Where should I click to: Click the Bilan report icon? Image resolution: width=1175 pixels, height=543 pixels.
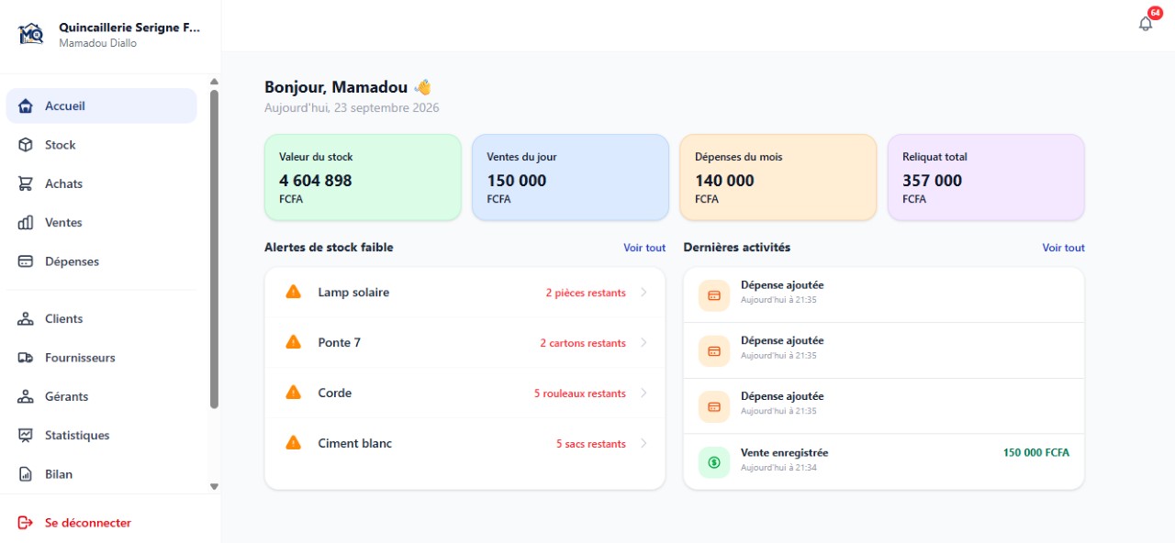click(x=27, y=474)
